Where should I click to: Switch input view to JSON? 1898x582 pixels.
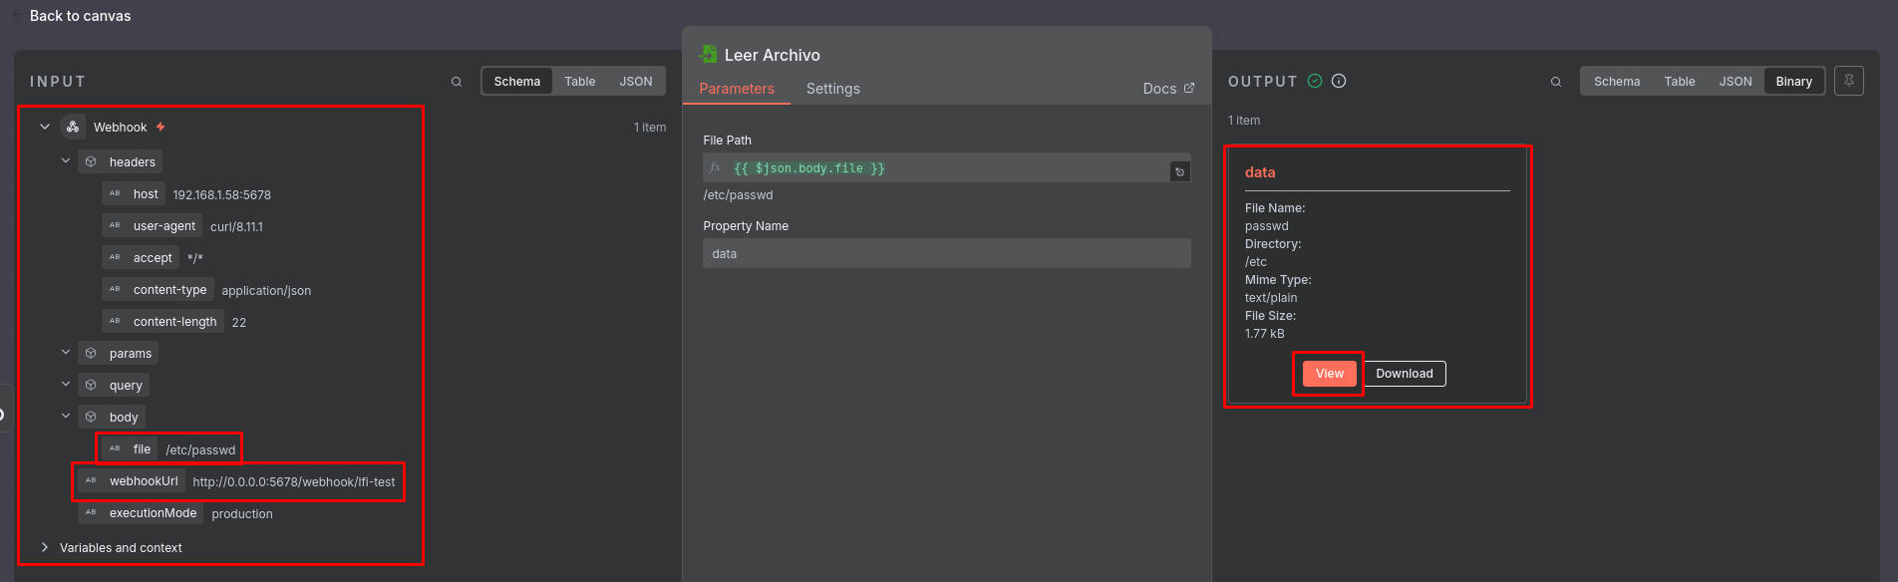[x=636, y=82]
